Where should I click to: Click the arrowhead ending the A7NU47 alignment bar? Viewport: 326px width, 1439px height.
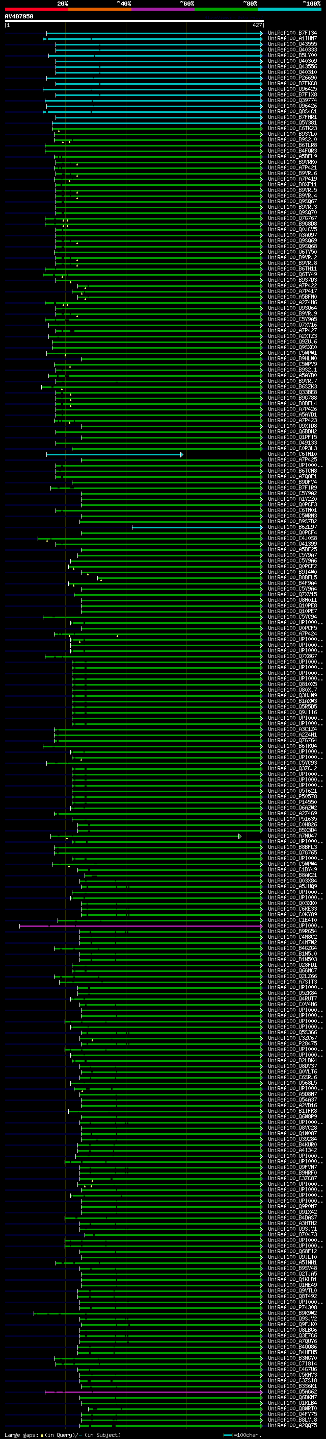tap(239, 836)
